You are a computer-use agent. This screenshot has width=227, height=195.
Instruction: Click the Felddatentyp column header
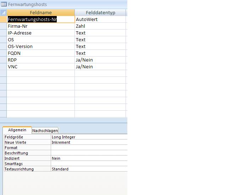tap(100, 12)
